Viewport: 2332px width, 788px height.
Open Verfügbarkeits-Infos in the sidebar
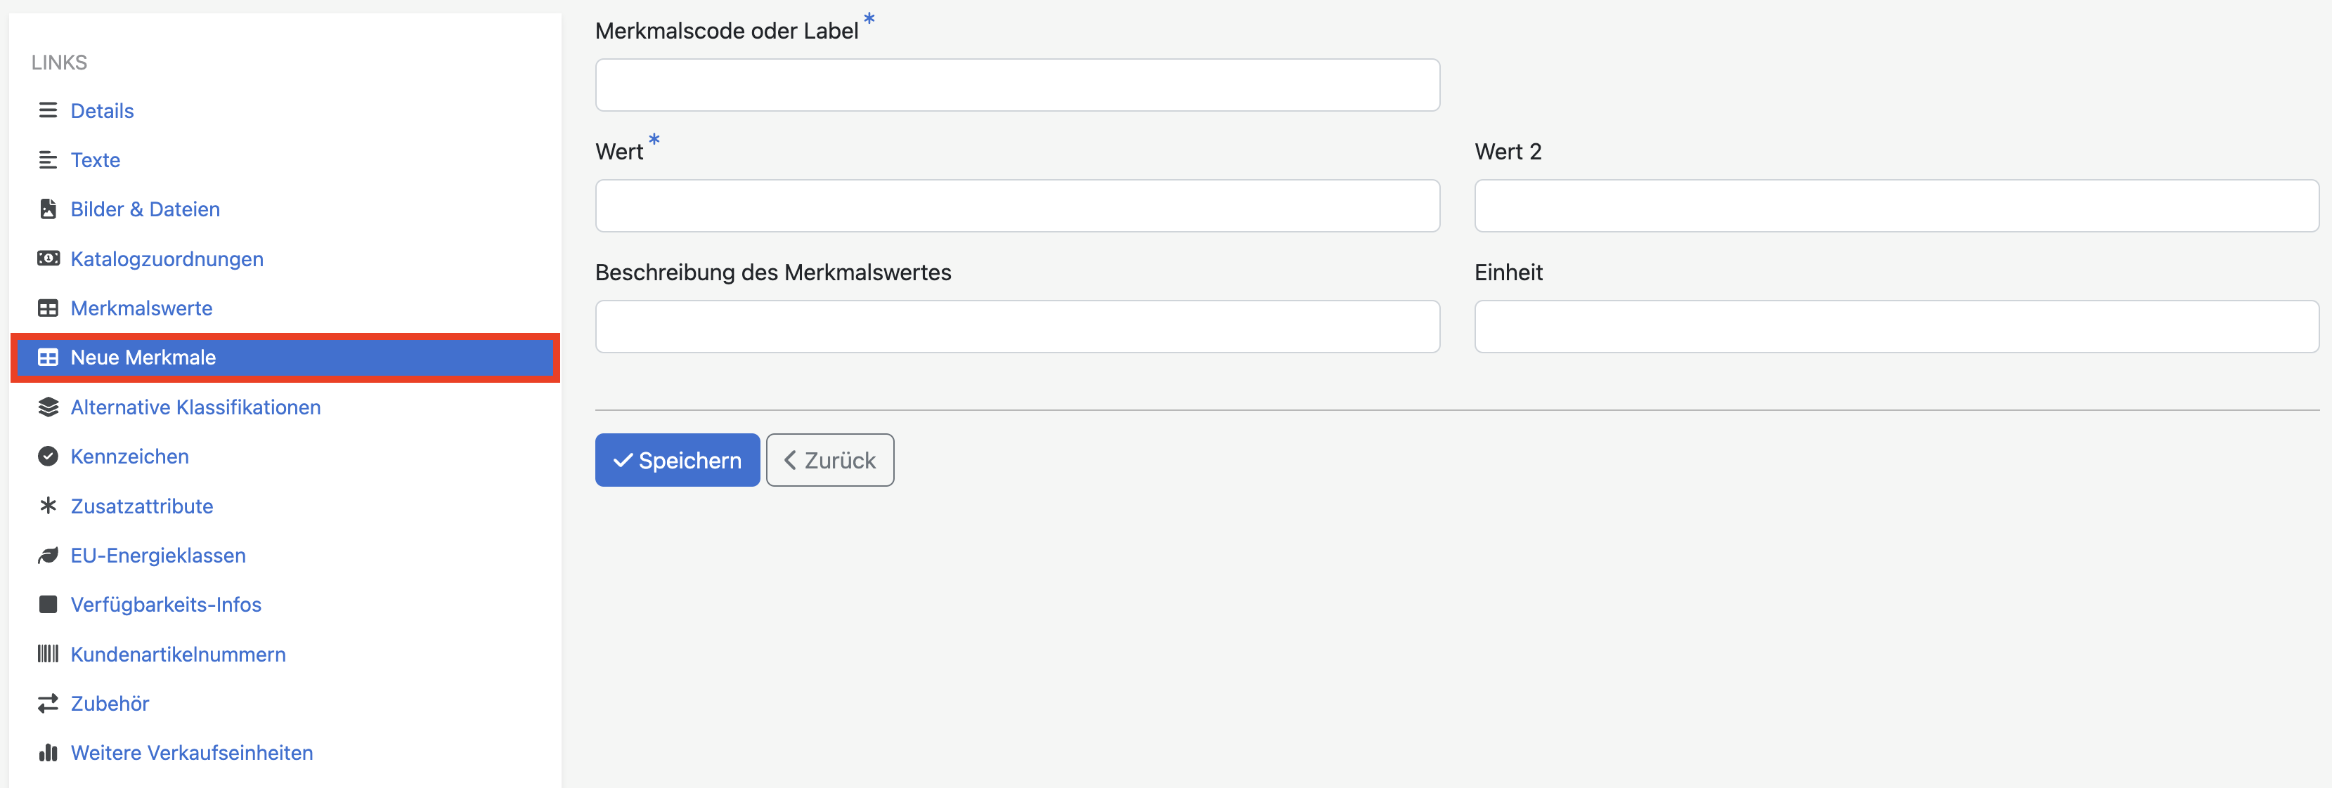(166, 605)
